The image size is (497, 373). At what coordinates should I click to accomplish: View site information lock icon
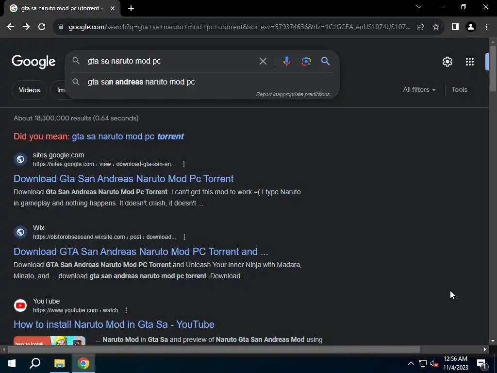tap(61, 27)
